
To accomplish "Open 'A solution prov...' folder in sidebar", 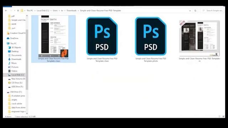I will 17,96.
